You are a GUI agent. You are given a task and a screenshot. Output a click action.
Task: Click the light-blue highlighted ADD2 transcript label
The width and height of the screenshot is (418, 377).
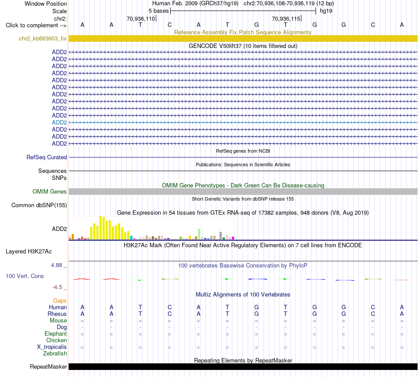point(59,122)
